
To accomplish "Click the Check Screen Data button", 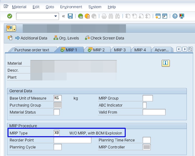I will (x=104, y=38).
